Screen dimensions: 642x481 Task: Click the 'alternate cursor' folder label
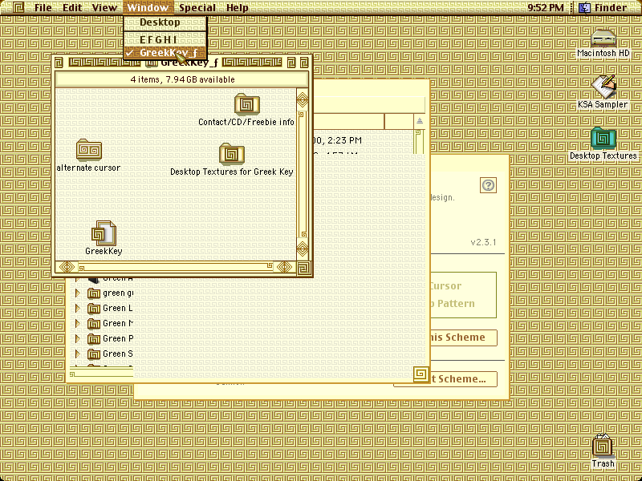(x=88, y=168)
